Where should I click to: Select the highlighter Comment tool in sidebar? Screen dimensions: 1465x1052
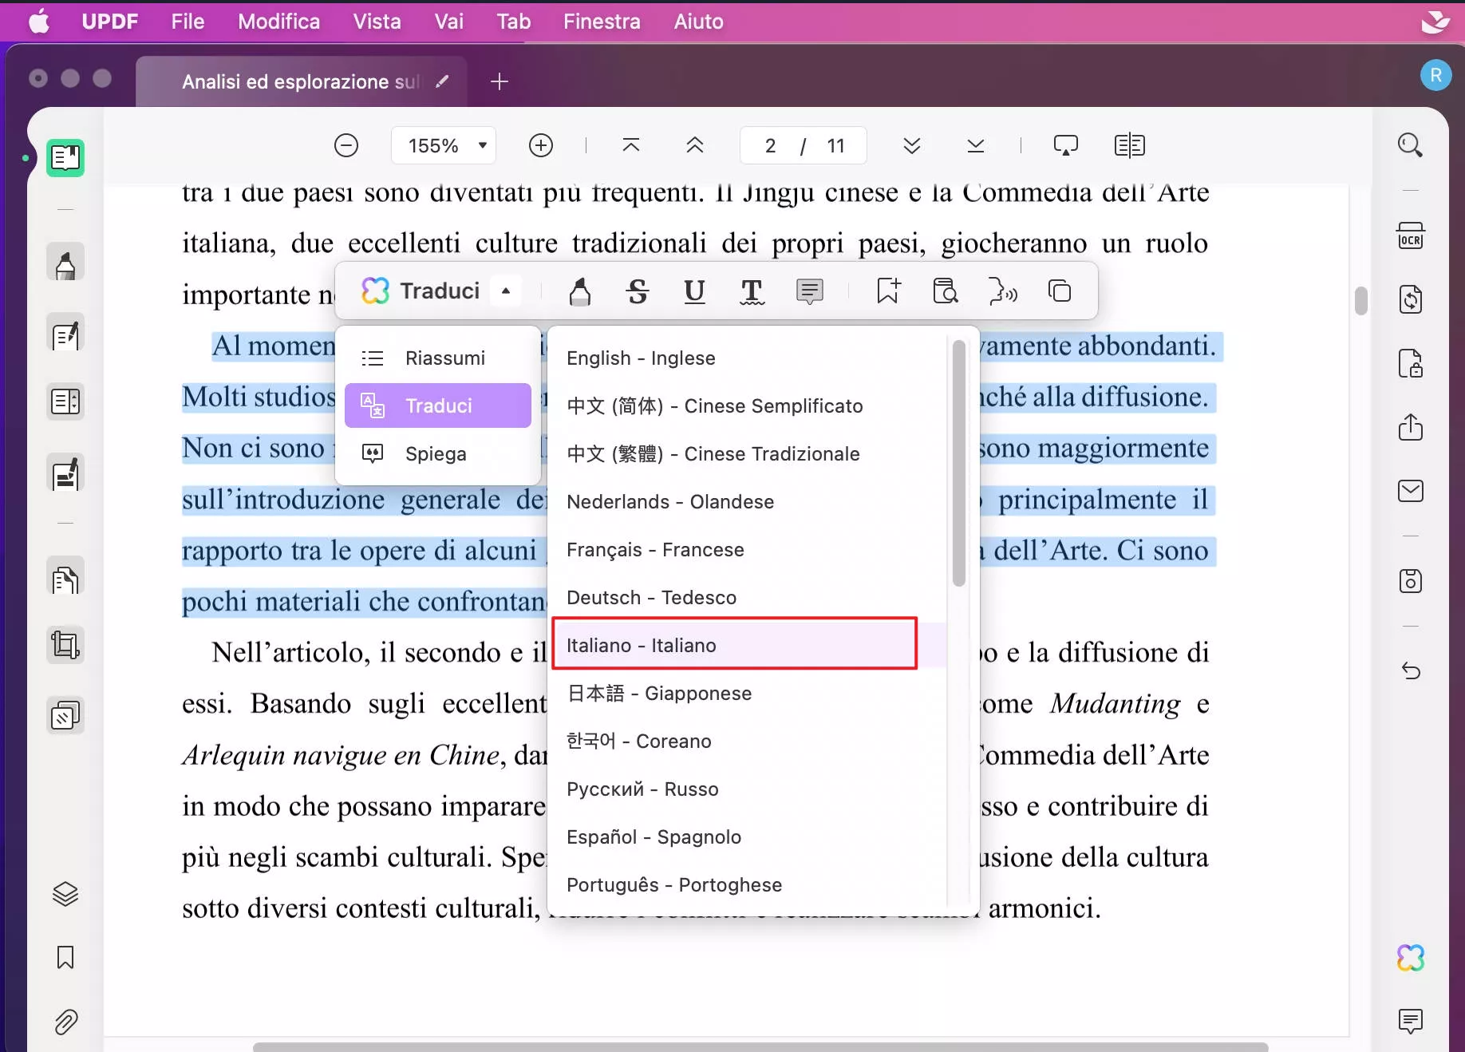pyautogui.click(x=65, y=263)
